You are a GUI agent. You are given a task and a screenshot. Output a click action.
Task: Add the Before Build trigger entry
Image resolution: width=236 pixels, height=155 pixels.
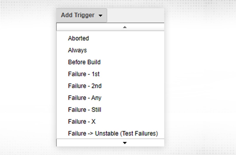[84, 62]
